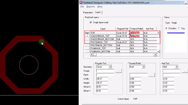The height and width of the screenshot is (105, 188).
Task: Click the Regular Pad column header
Action: 122,29
